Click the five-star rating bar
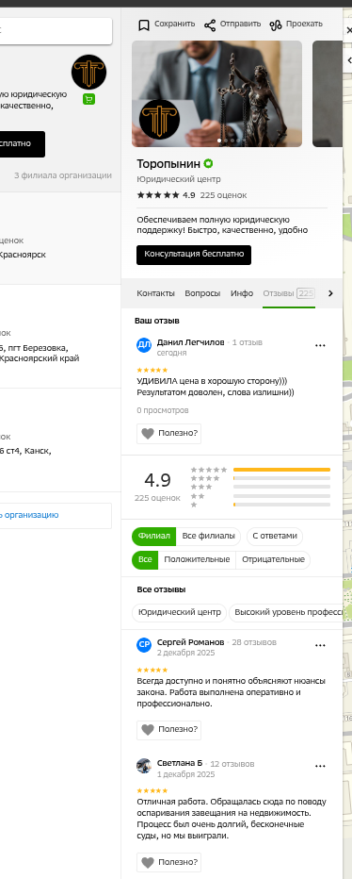The height and width of the screenshot is (879, 352). click(x=281, y=470)
